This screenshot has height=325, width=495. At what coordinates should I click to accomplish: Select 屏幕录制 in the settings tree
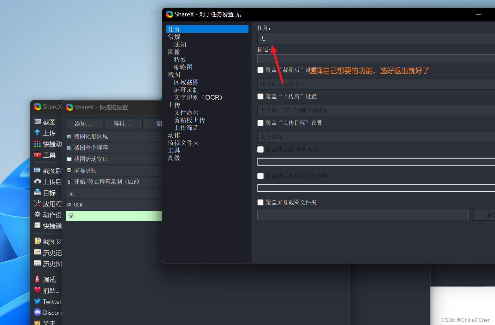[x=186, y=90]
